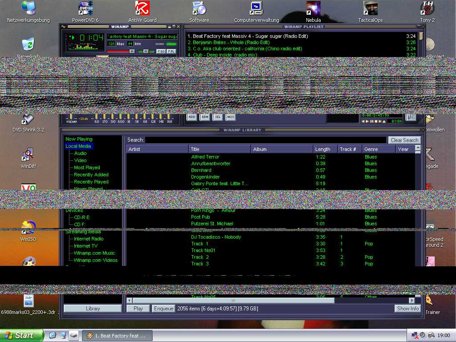Image resolution: width=456 pixels, height=342 pixels.
Task: Sort library by the Artist column
Action: 157,149
